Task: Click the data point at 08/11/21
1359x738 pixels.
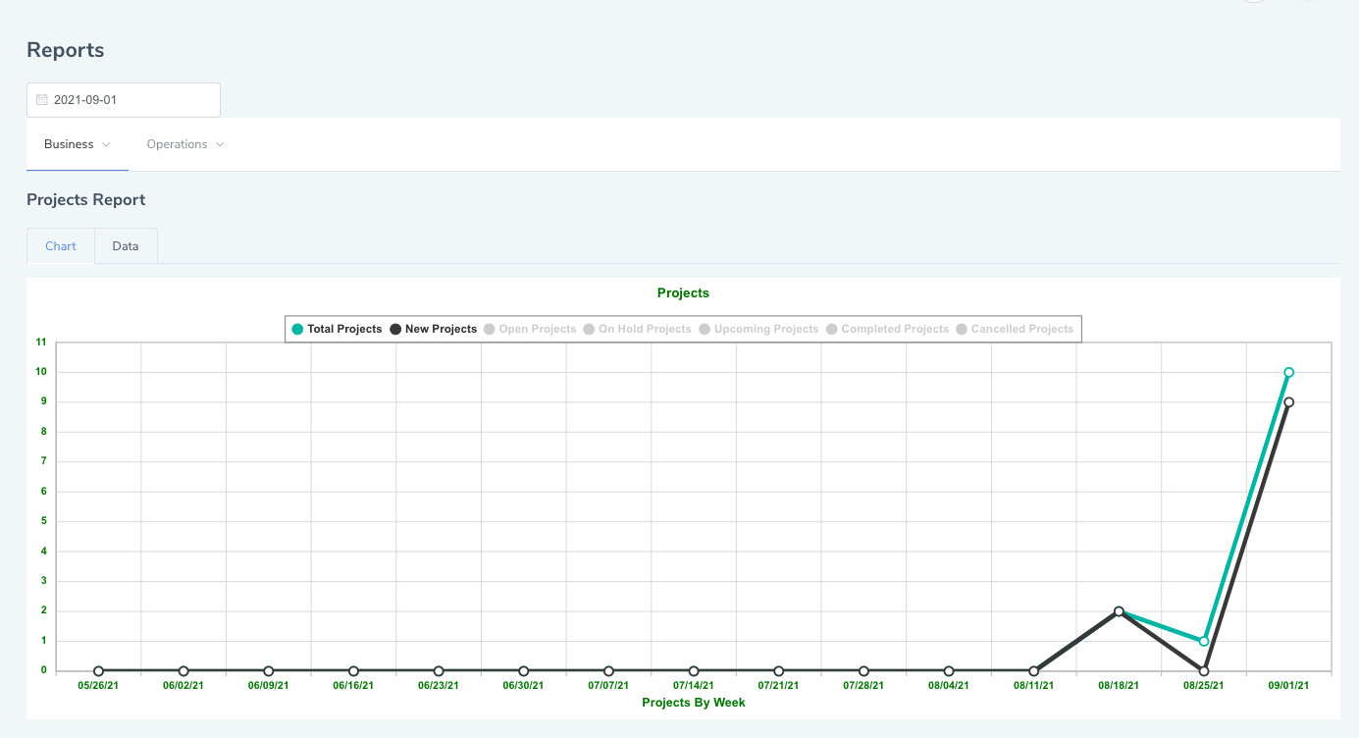Action: [1033, 671]
